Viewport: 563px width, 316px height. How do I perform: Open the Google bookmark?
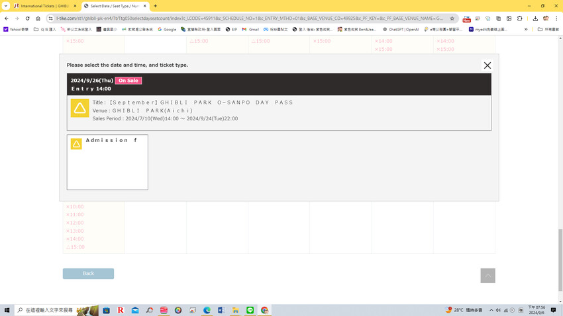pos(167,29)
